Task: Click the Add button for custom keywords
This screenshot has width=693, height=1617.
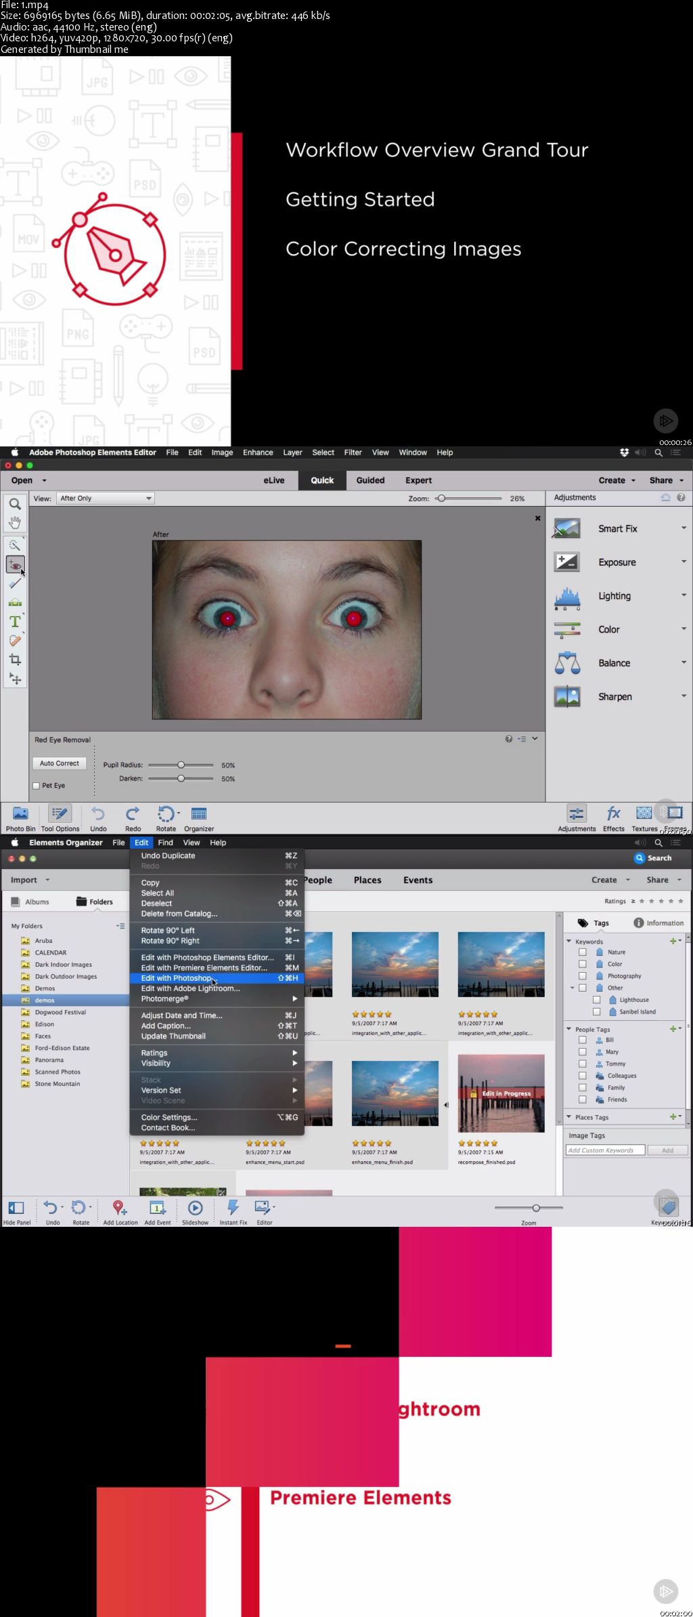Action: pos(667,1150)
